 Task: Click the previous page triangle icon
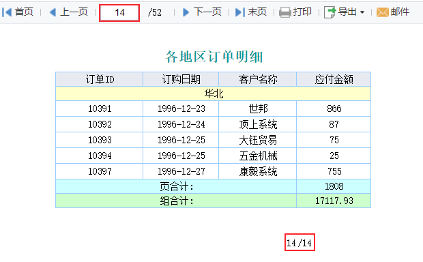click(53, 12)
